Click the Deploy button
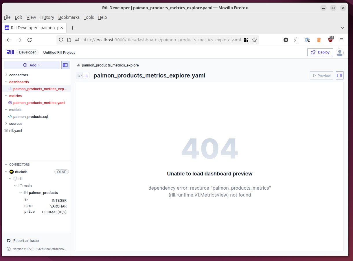Viewport: 353px width, 261px height. point(320,52)
